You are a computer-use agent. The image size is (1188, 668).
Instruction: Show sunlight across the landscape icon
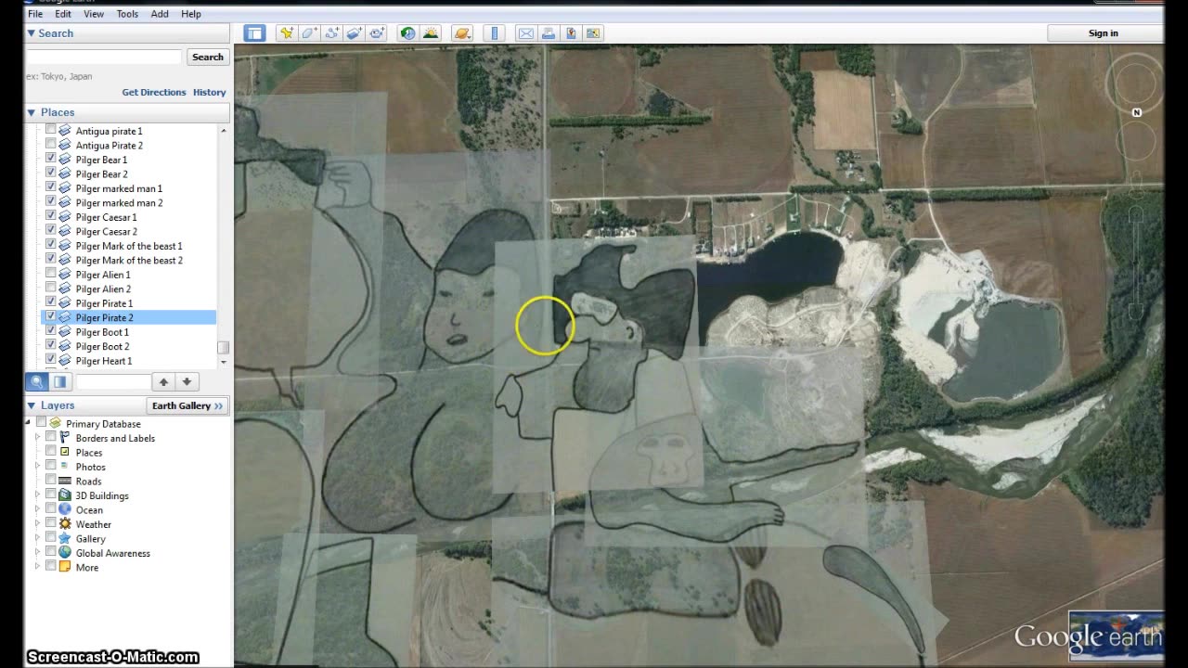(431, 33)
